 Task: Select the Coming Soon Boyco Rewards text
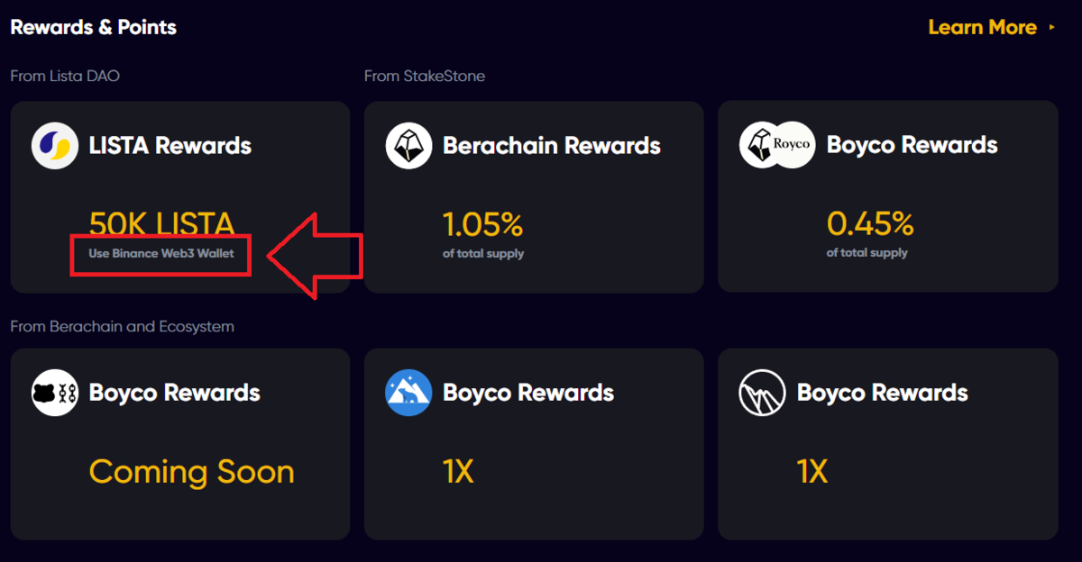point(191,472)
